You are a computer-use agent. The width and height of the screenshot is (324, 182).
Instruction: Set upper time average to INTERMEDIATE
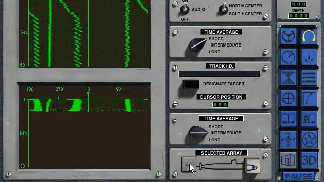pyautogui.click(x=226, y=45)
